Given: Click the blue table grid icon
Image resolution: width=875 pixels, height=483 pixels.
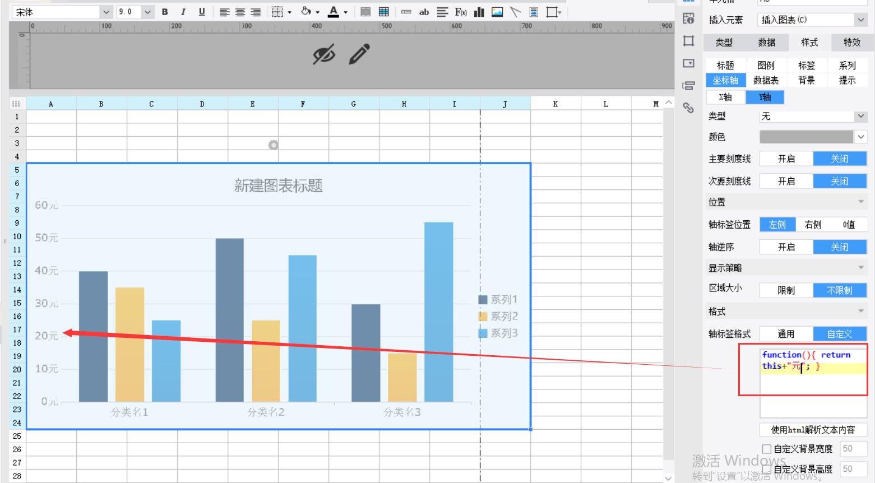Looking at the screenshot, I should pos(384,12).
